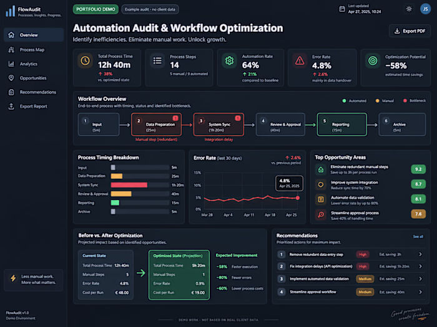
Task: Expand the Remove redundant data entry step chevron
Action: pos(420,254)
